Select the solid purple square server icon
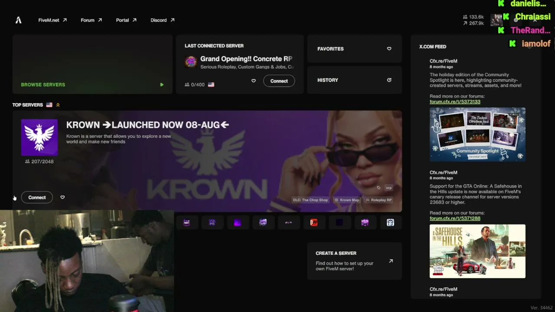 [x=238, y=222]
